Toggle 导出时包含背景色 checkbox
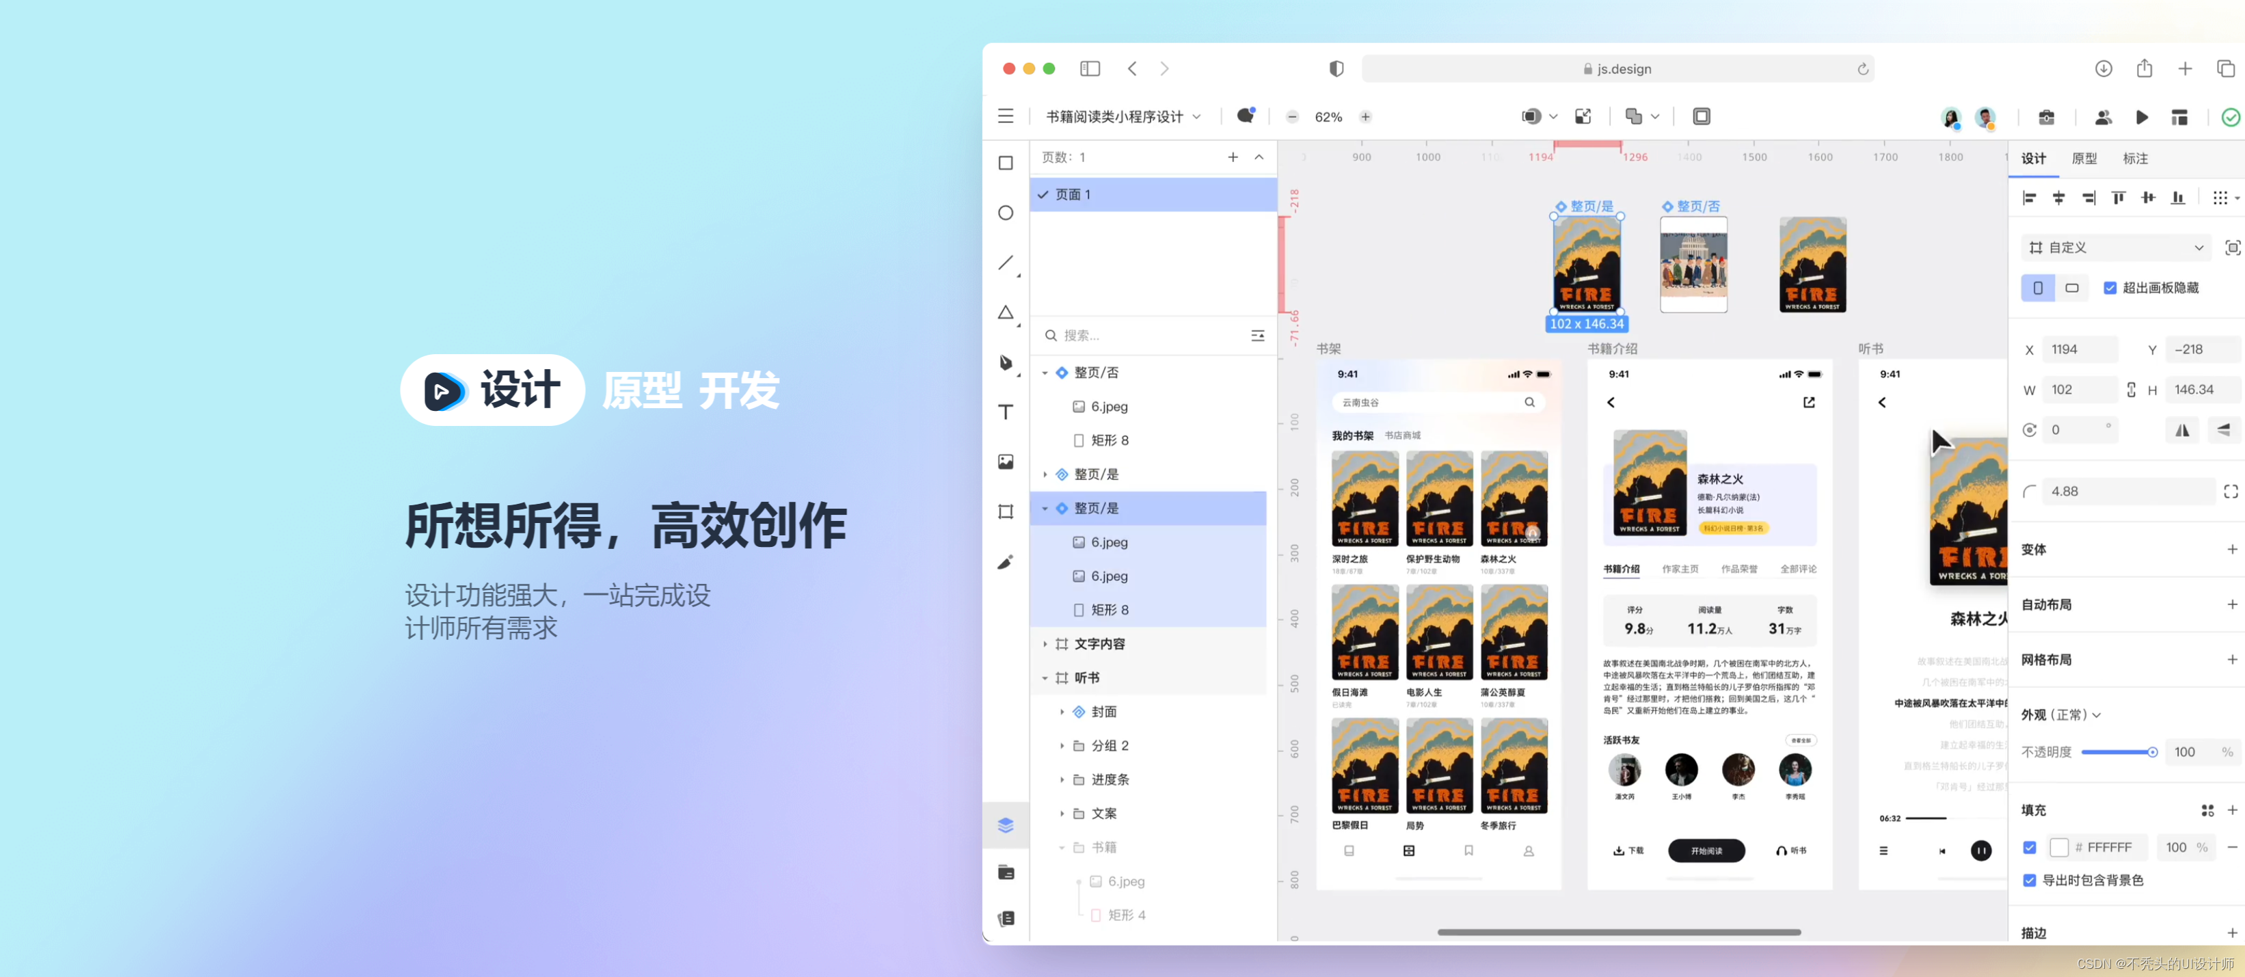 point(2029,881)
